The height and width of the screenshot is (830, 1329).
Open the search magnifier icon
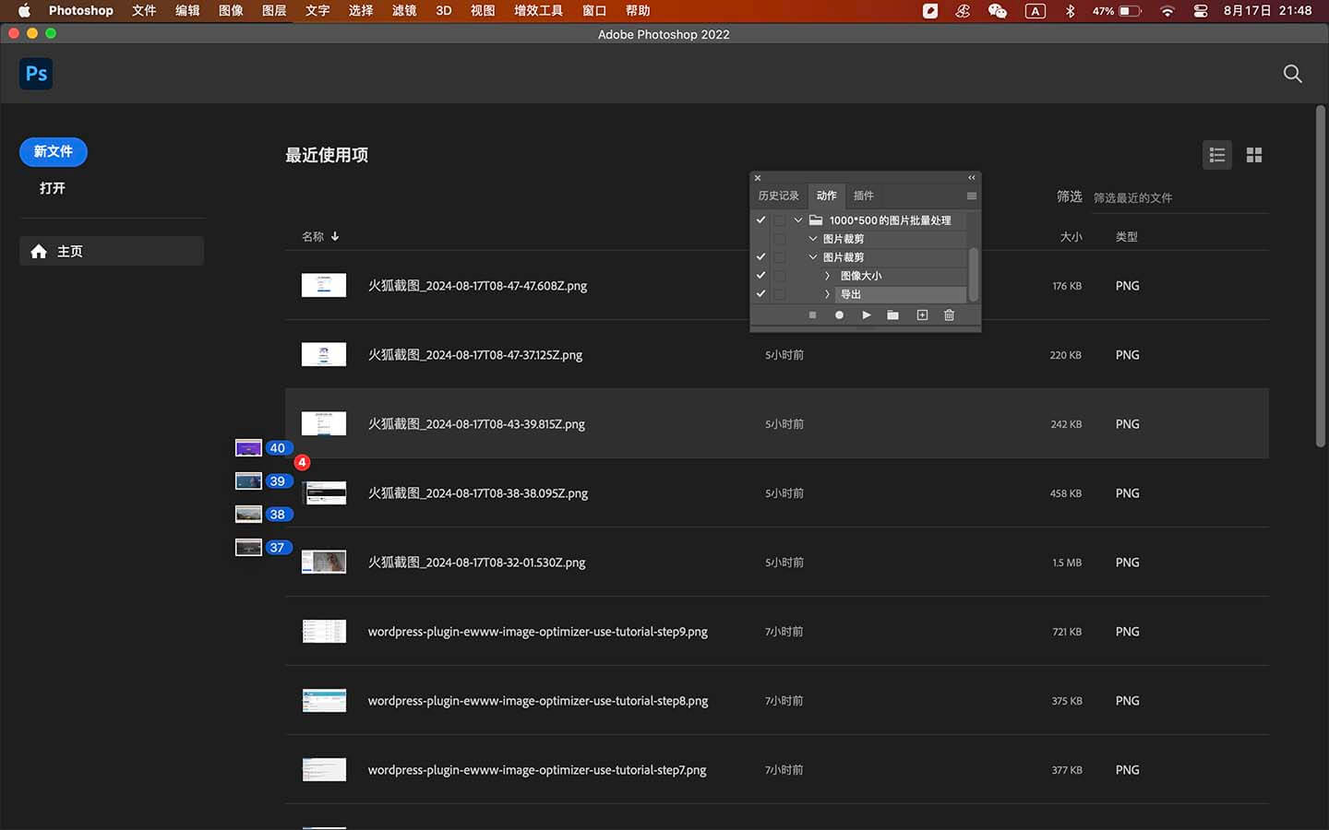click(x=1292, y=74)
